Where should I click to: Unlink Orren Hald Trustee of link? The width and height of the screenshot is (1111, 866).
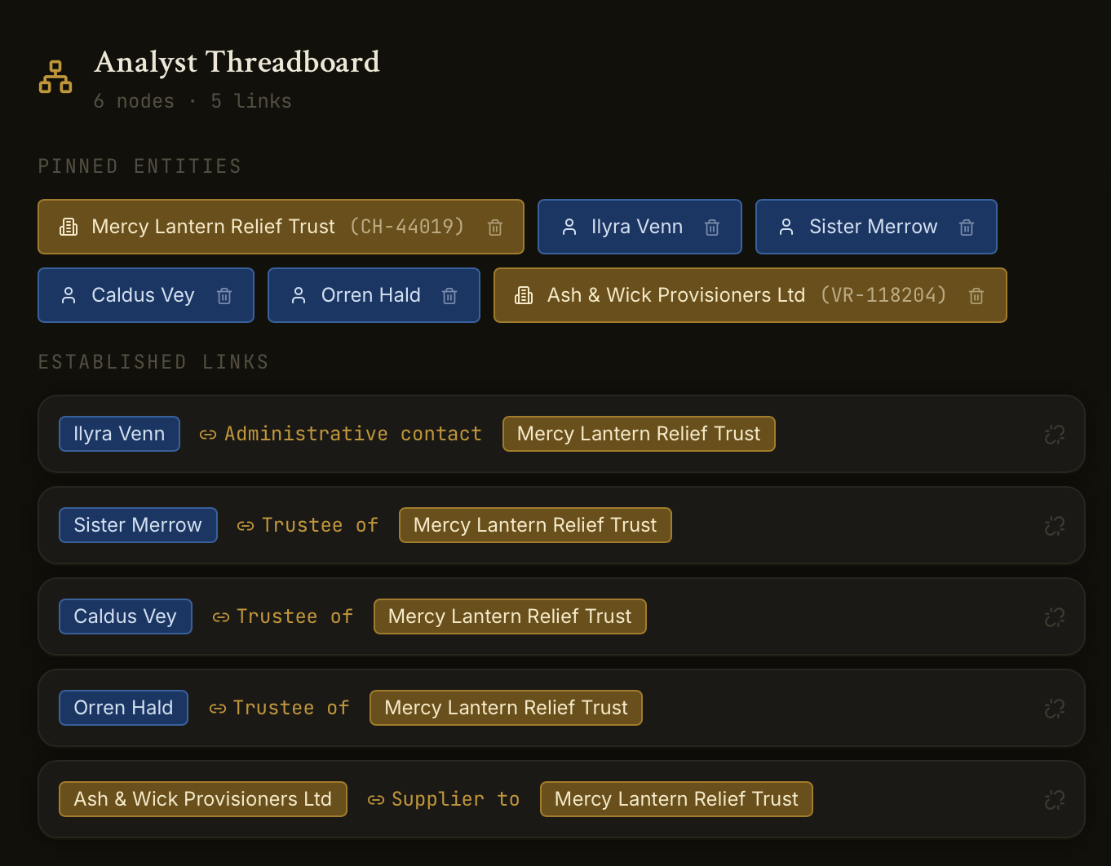click(1055, 709)
